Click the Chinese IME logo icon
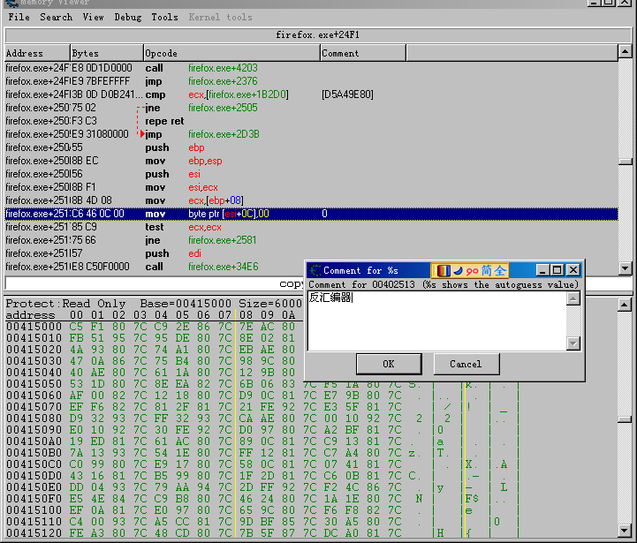The width and height of the screenshot is (637, 543). point(444,270)
